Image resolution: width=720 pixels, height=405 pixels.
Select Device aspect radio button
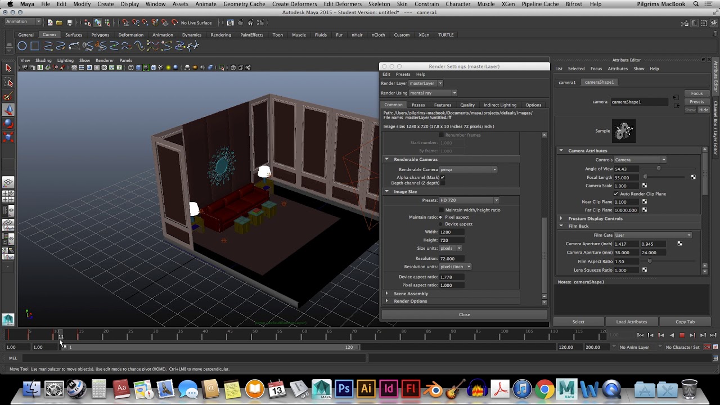click(x=440, y=224)
